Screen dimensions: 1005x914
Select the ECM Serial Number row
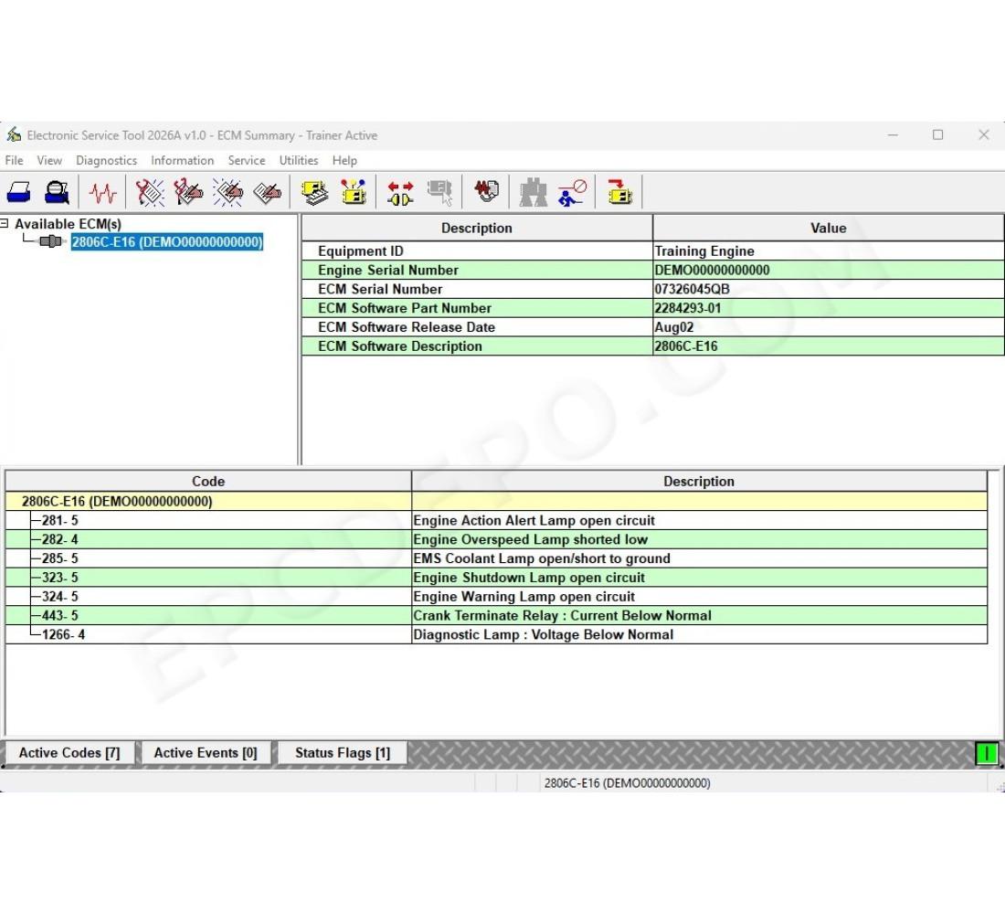(x=652, y=289)
